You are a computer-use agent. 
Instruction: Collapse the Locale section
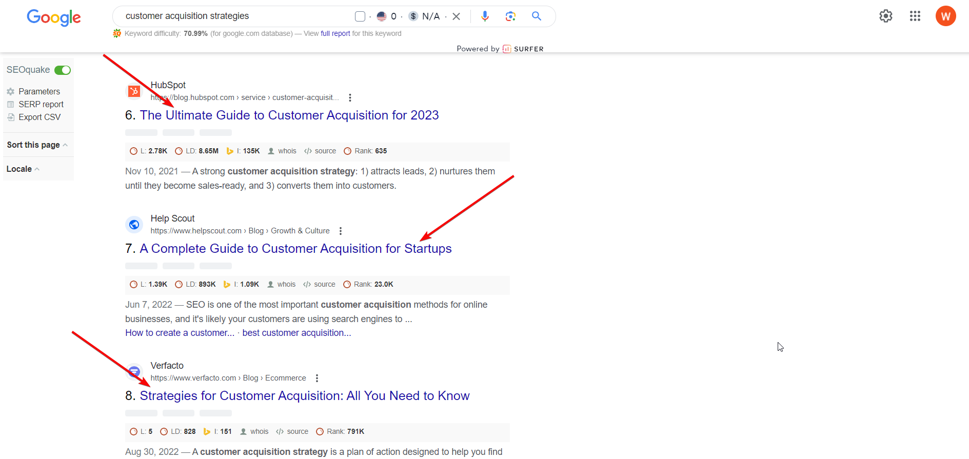(x=23, y=169)
